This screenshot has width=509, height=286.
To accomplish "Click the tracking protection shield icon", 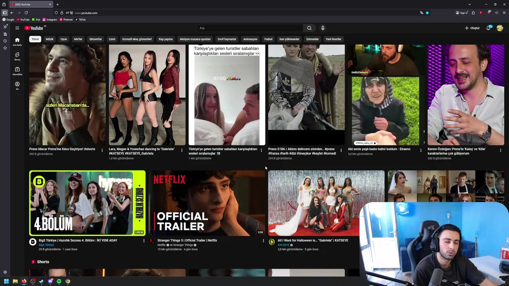I will tap(56, 13).
